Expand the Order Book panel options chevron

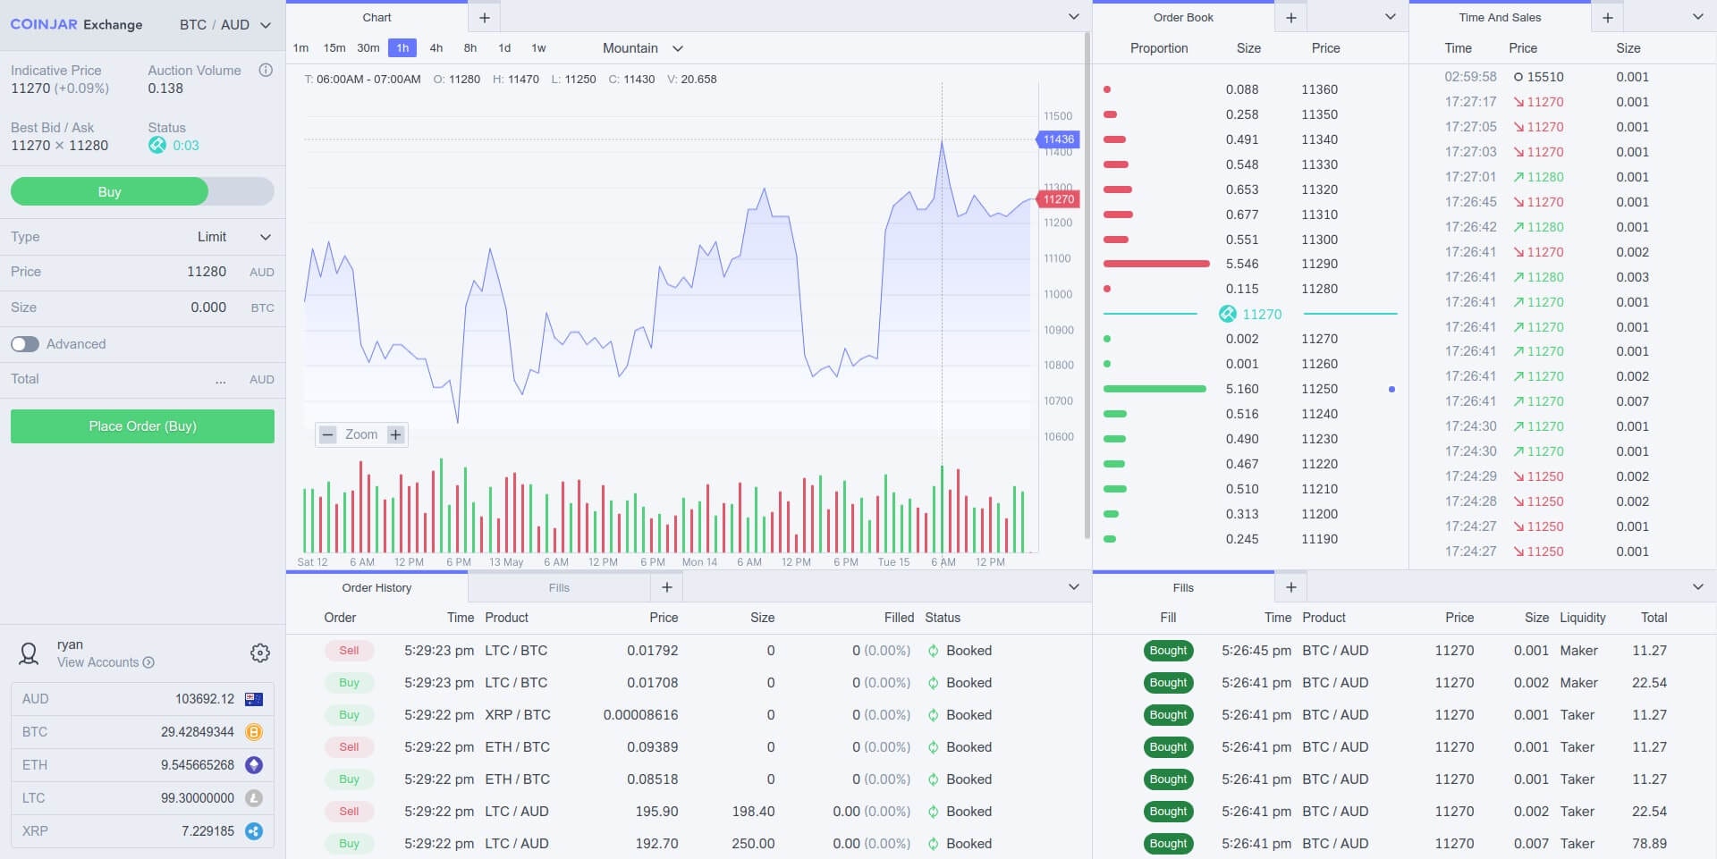[1390, 17]
